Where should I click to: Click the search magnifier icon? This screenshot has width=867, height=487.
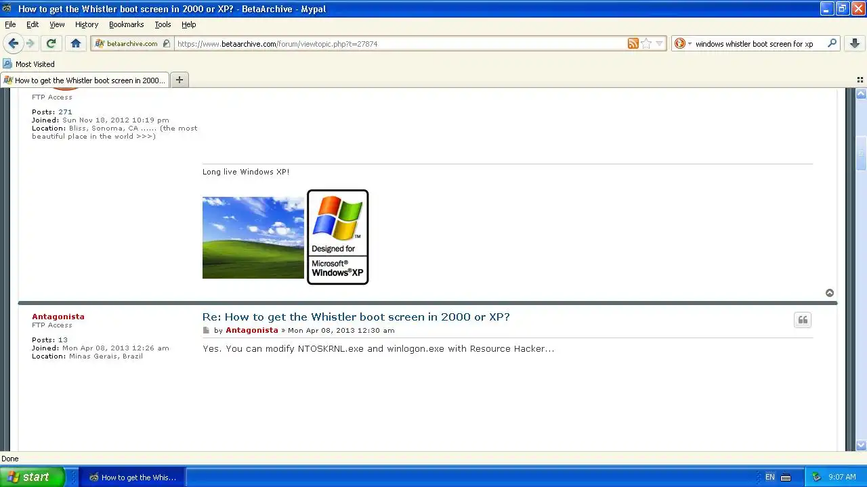pyautogui.click(x=832, y=43)
